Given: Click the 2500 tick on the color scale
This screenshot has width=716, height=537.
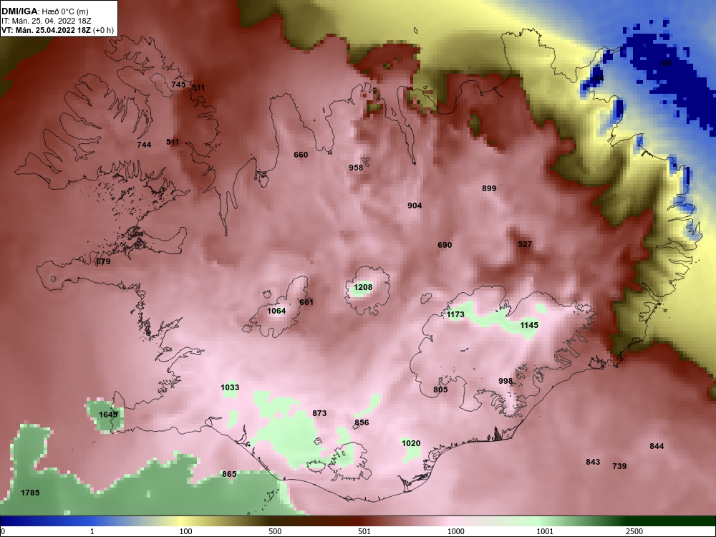Looking at the screenshot, I should pos(634,531).
